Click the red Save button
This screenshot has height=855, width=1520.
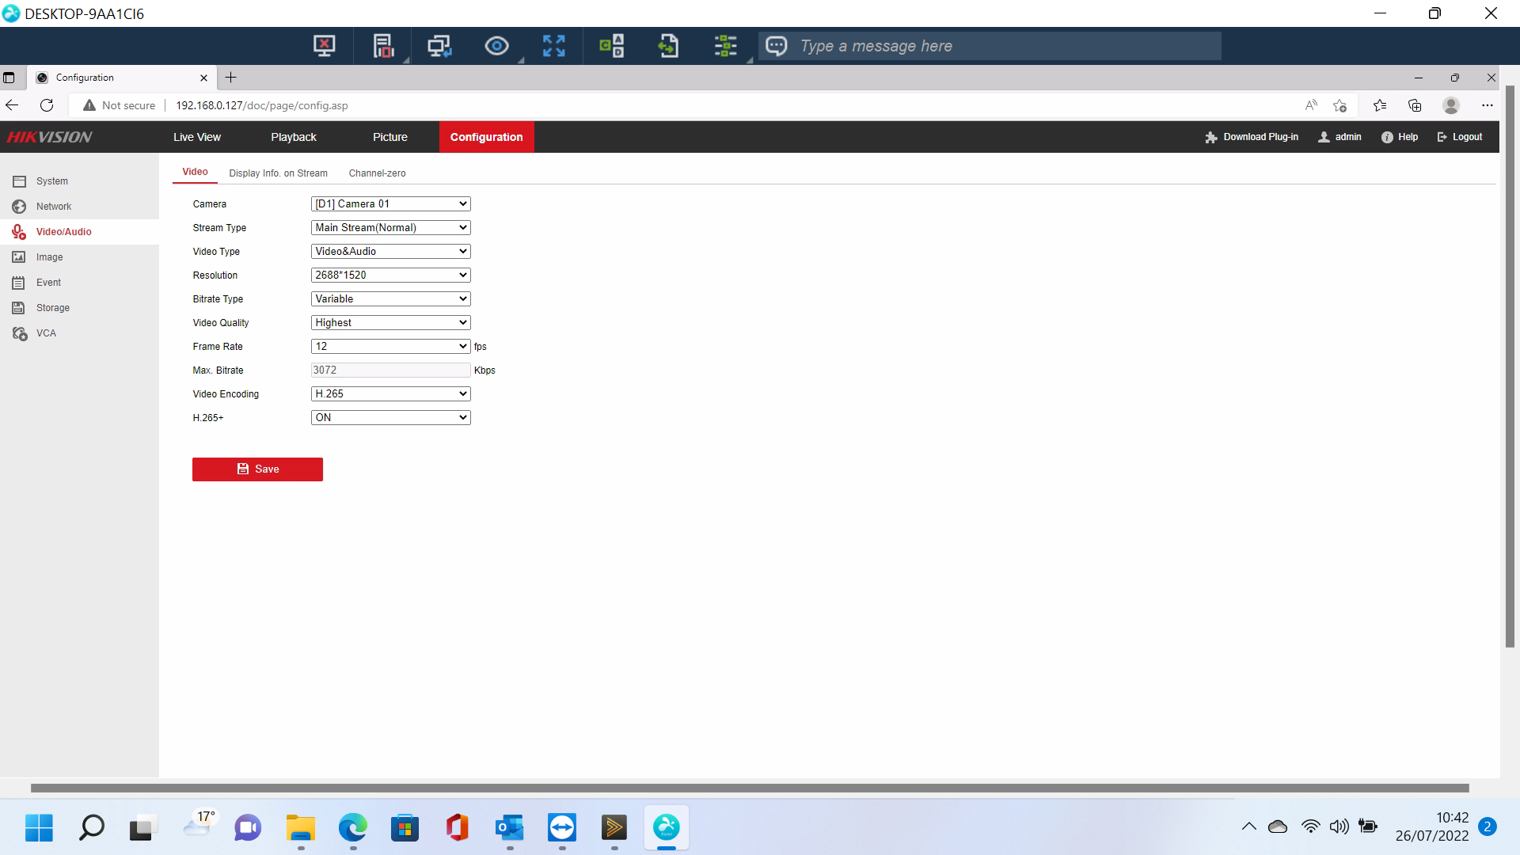tap(257, 469)
